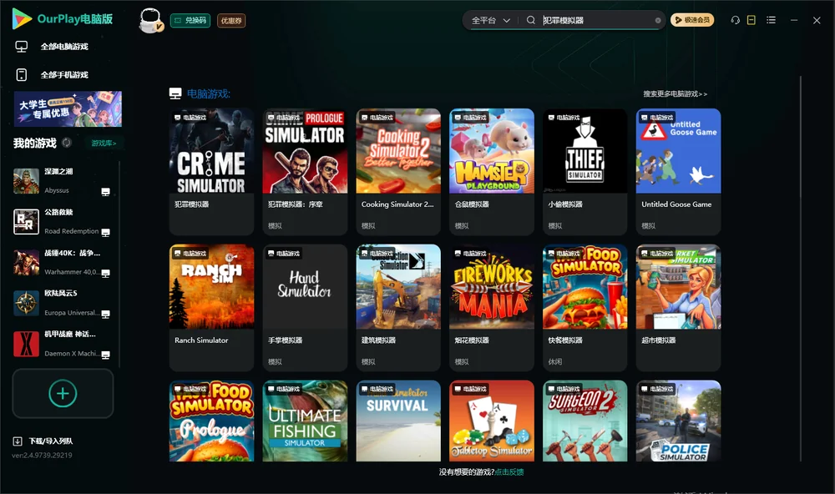Open the Food Simulator 快餐模拟器 card

pos(584,307)
